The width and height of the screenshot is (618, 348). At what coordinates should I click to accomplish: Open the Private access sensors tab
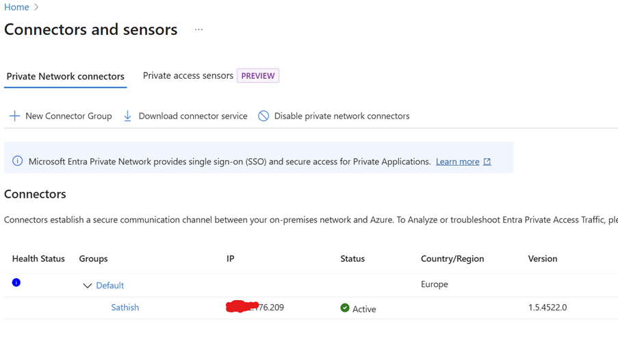(x=188, y=75)
